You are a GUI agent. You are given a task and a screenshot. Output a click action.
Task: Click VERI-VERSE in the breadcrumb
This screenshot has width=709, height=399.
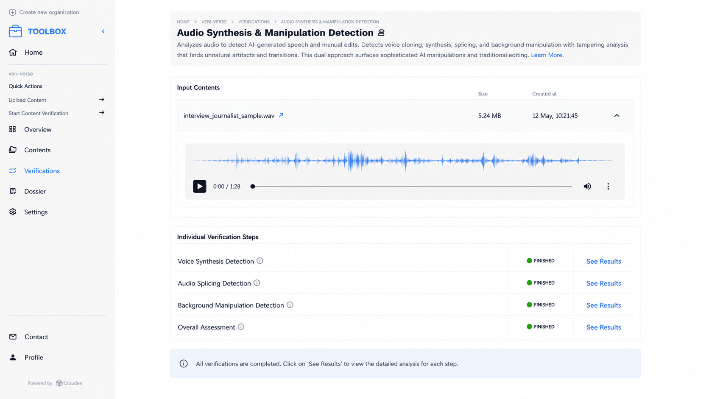coord(214,22)
